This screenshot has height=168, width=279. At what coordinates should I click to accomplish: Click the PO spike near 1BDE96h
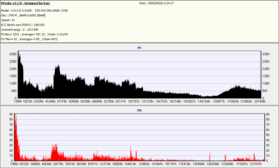(x=210, y=156)
